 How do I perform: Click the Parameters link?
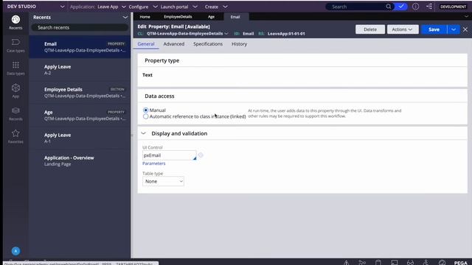[x=154, y=163]
